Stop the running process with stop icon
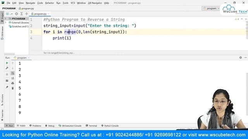The height and width of the screenshot is (139, 248). point(7,74)
